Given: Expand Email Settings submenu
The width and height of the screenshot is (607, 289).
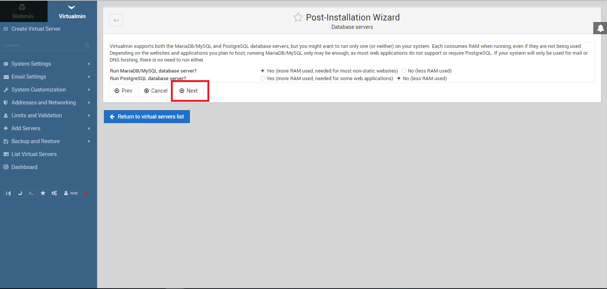Looking at the screenshot, I should coord(48,77).
